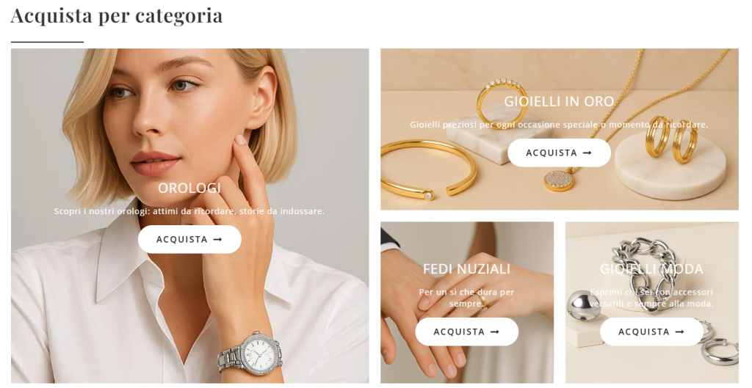The width and height of the screenshot is (752, 388).
Task: Select the GIOIELLI MODA heading
Action: [x=651, y=269]
